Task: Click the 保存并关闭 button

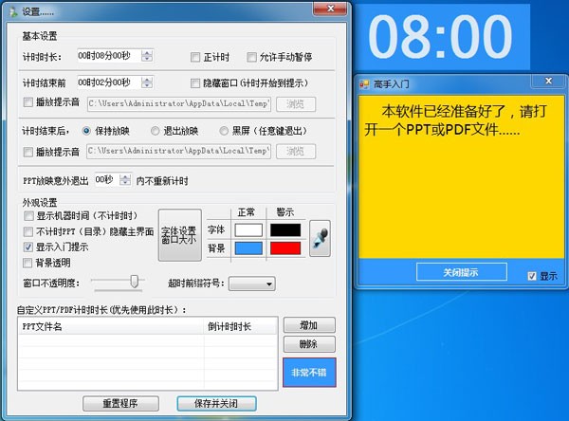Action: (x=215, y=403)
